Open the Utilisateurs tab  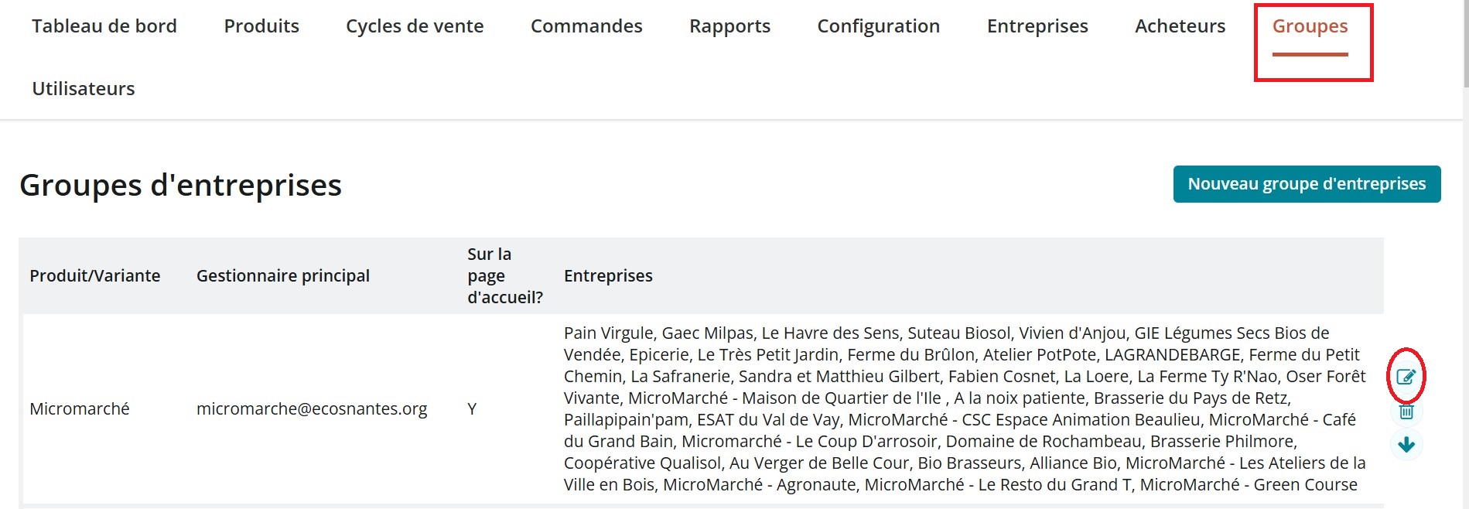coord(84,89)
